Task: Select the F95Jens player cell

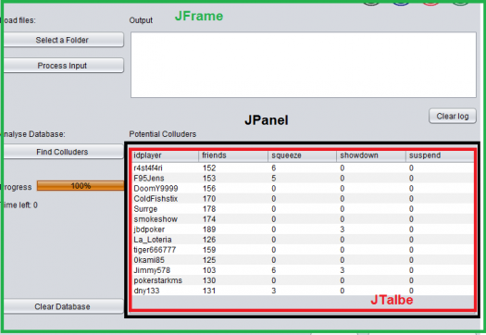Action: point(165,179)
